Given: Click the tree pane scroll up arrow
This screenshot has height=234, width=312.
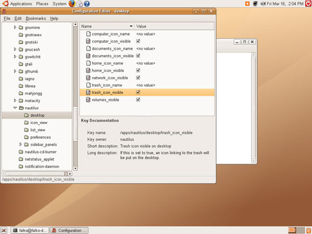Looking at the screenshot, I should [x=75, y=24].
